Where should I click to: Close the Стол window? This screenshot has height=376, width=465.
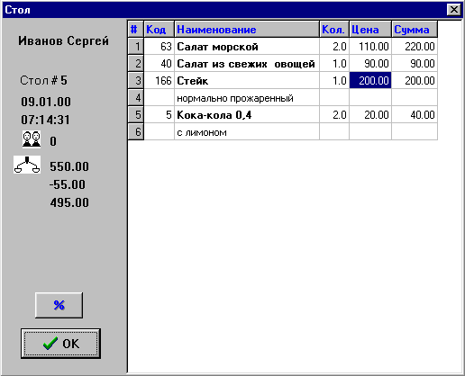pyautogui.click(x=453, y=10)
